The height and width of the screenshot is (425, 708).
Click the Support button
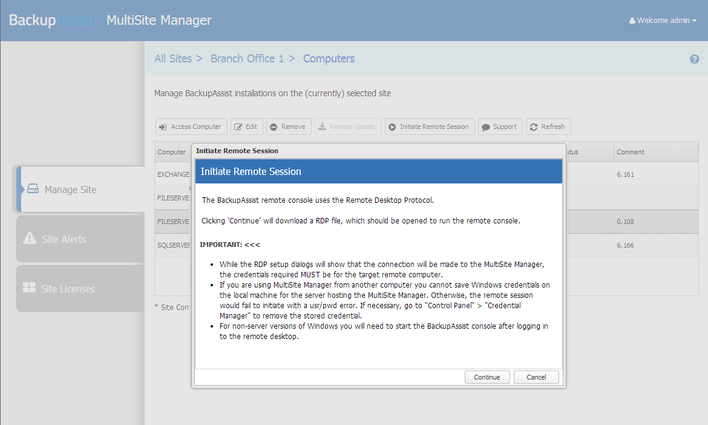tap(500, 127)
